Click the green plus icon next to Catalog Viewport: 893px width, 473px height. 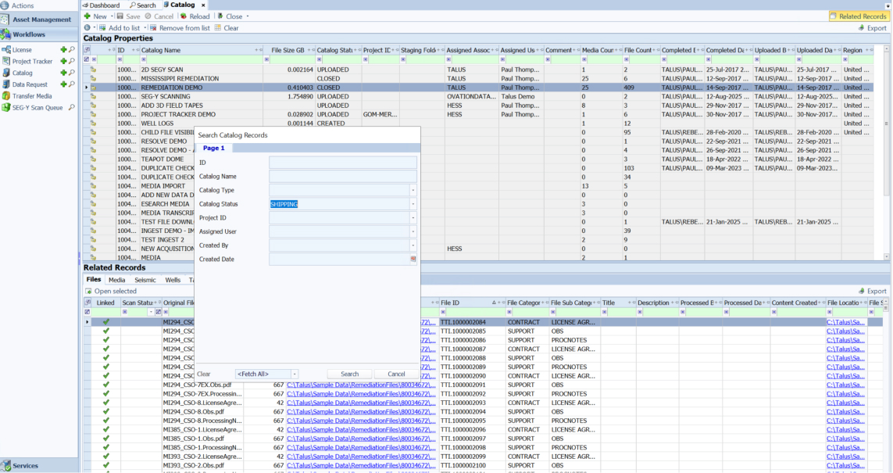point(63,73)
